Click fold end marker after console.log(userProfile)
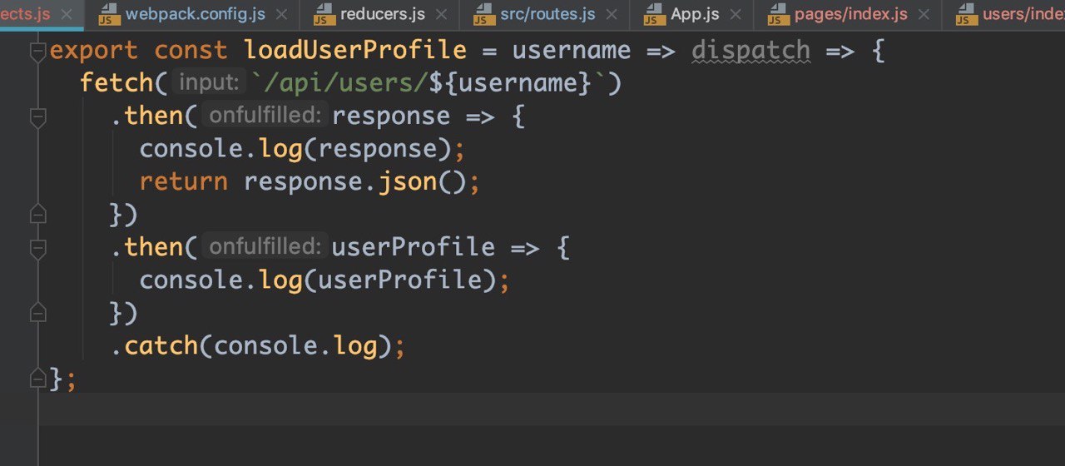This screenshot has width=1065, height=466. (x=37, y=312)
